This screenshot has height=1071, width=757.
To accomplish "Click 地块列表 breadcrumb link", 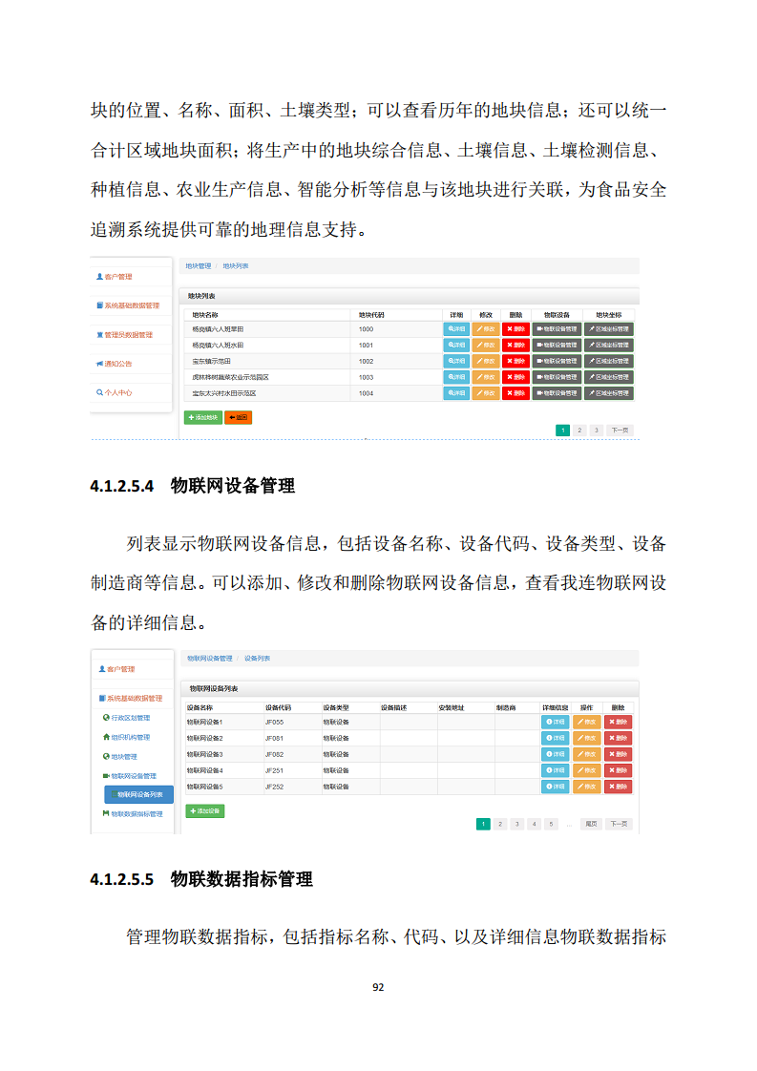I will [236, 266].
